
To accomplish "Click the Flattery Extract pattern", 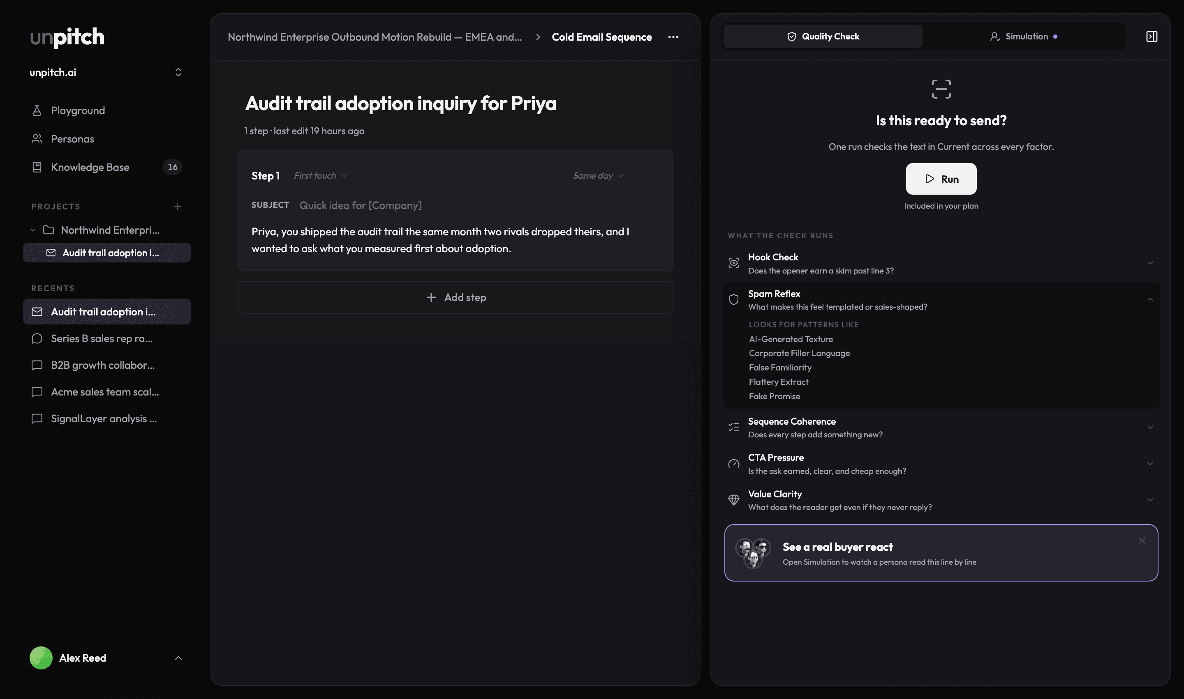I will pyautogui.click(x=779, y=382).
